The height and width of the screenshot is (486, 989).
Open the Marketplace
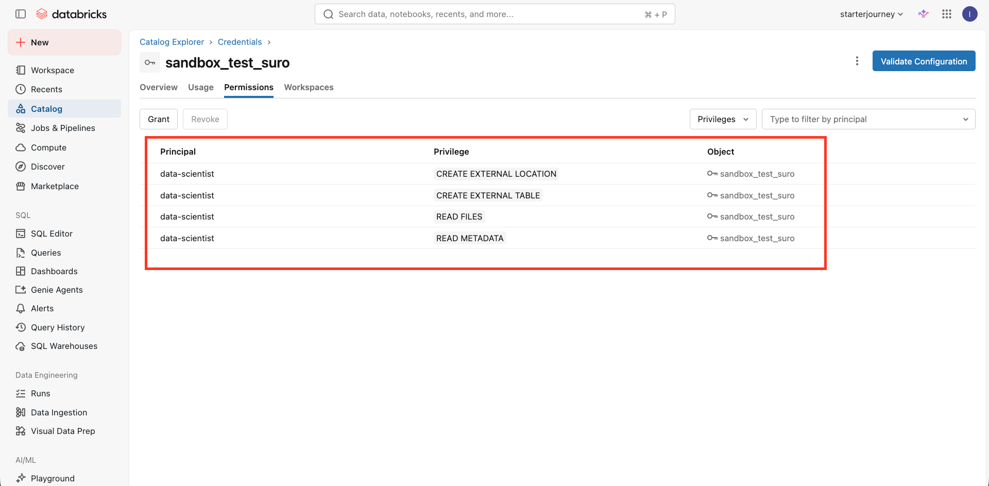[64, 186]
